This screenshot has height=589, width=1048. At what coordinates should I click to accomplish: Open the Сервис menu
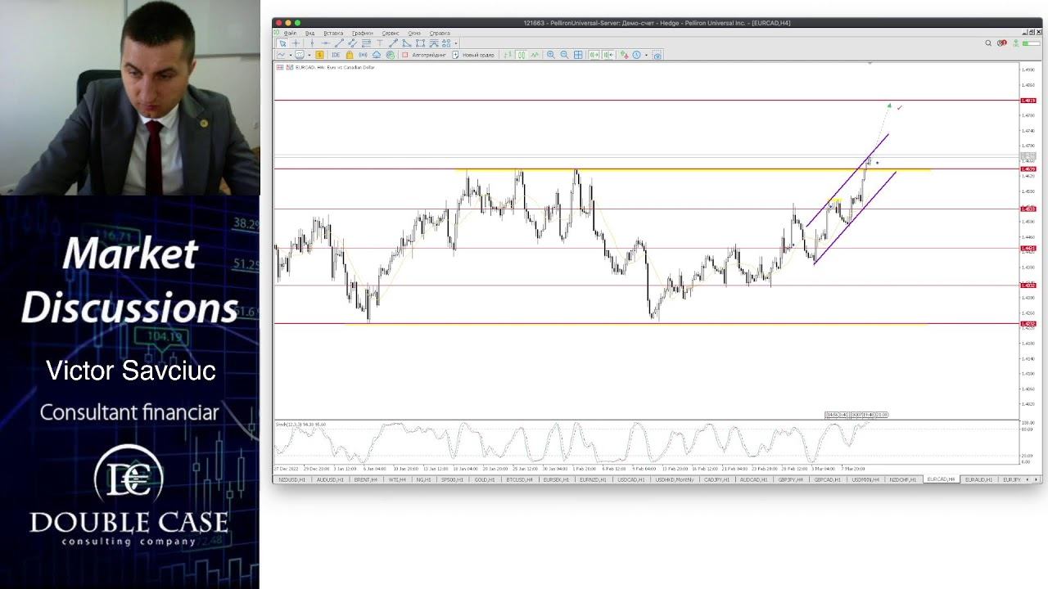point(391,33)
